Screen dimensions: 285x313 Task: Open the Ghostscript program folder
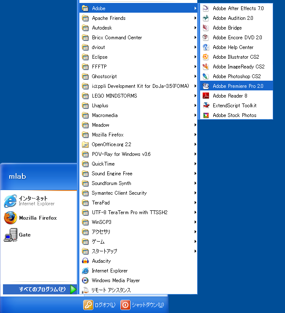point(138,76)
